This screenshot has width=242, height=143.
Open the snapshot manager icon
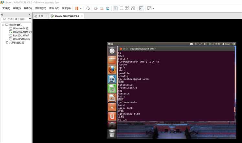coord(107,8)
